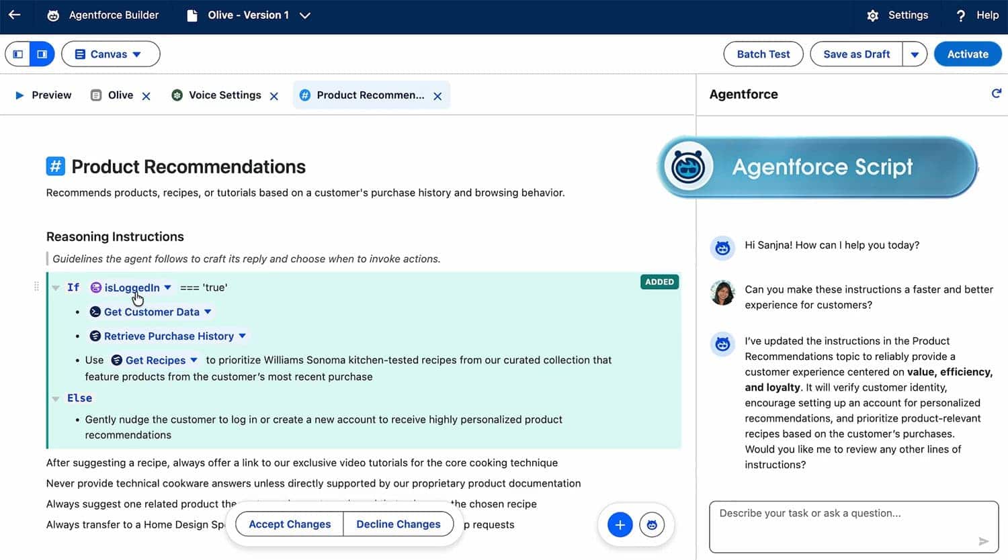Click the Agentforce avatar beside 'I've updated the instructions'
Viewport: 1008px width, 560px height.
point(722,344)
